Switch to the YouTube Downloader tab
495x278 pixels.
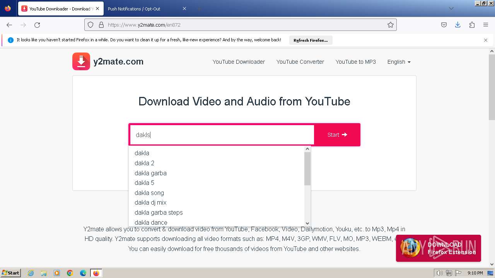coord(61,8)
